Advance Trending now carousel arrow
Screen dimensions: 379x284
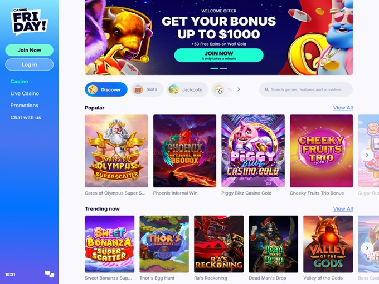(367, 248)
